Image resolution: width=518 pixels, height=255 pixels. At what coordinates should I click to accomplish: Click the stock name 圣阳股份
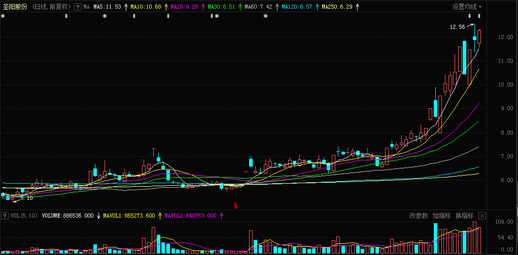coord(15,7)
